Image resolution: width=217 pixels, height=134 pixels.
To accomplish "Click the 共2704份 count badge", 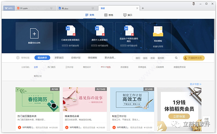I will click(101, 89).
